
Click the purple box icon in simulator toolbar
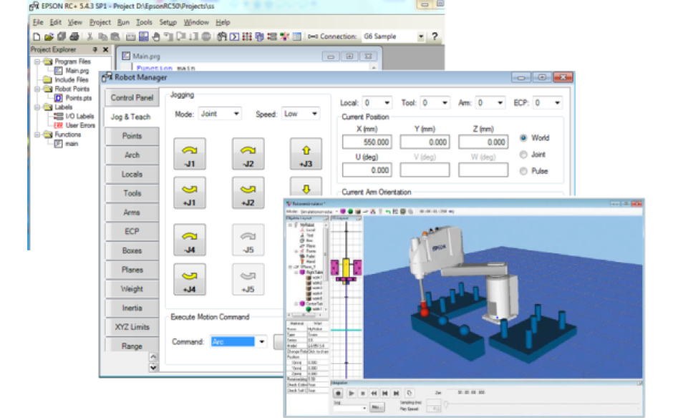pyautogui.click(x=343, y=212)
